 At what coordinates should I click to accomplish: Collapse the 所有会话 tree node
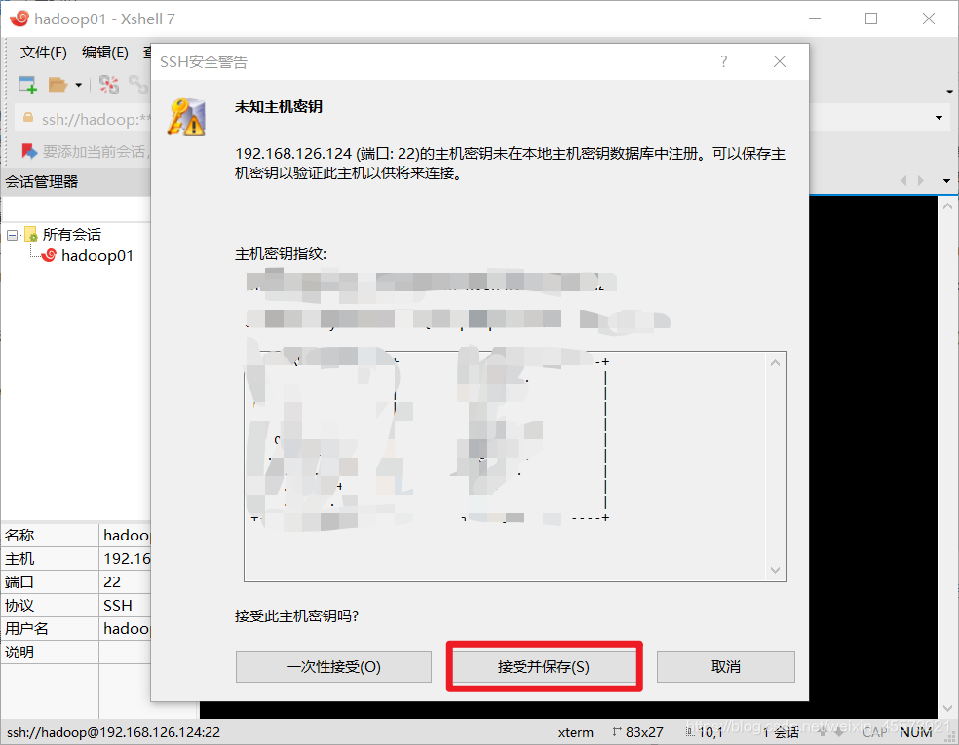tap(13, 234)
